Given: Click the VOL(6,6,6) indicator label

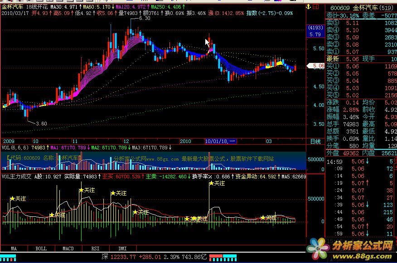Looking at the screenshot, I should 14,148.
